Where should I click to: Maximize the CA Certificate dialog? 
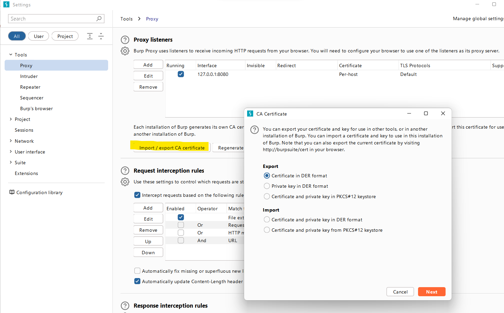tap(426, 114)
